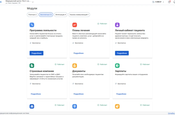Click the purple Личный кабинет пациента icon
The height and width of the screenshot is (115, 175).
tap(117, 25)
